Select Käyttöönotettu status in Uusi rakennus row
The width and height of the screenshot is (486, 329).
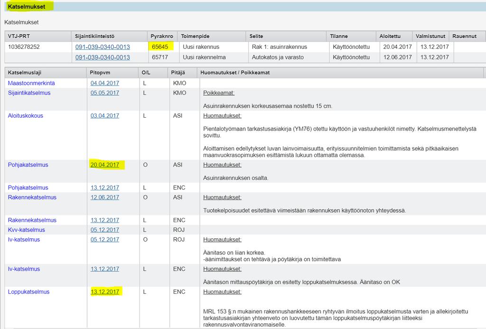point(351,47)
